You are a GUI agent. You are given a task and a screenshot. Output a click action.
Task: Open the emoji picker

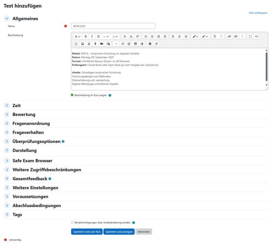(x=76, y=44)
